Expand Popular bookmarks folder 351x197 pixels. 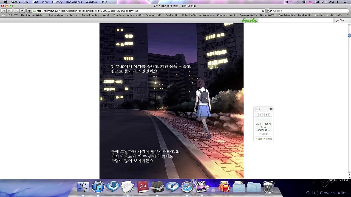pyautogui.click(x=119, y=15)
